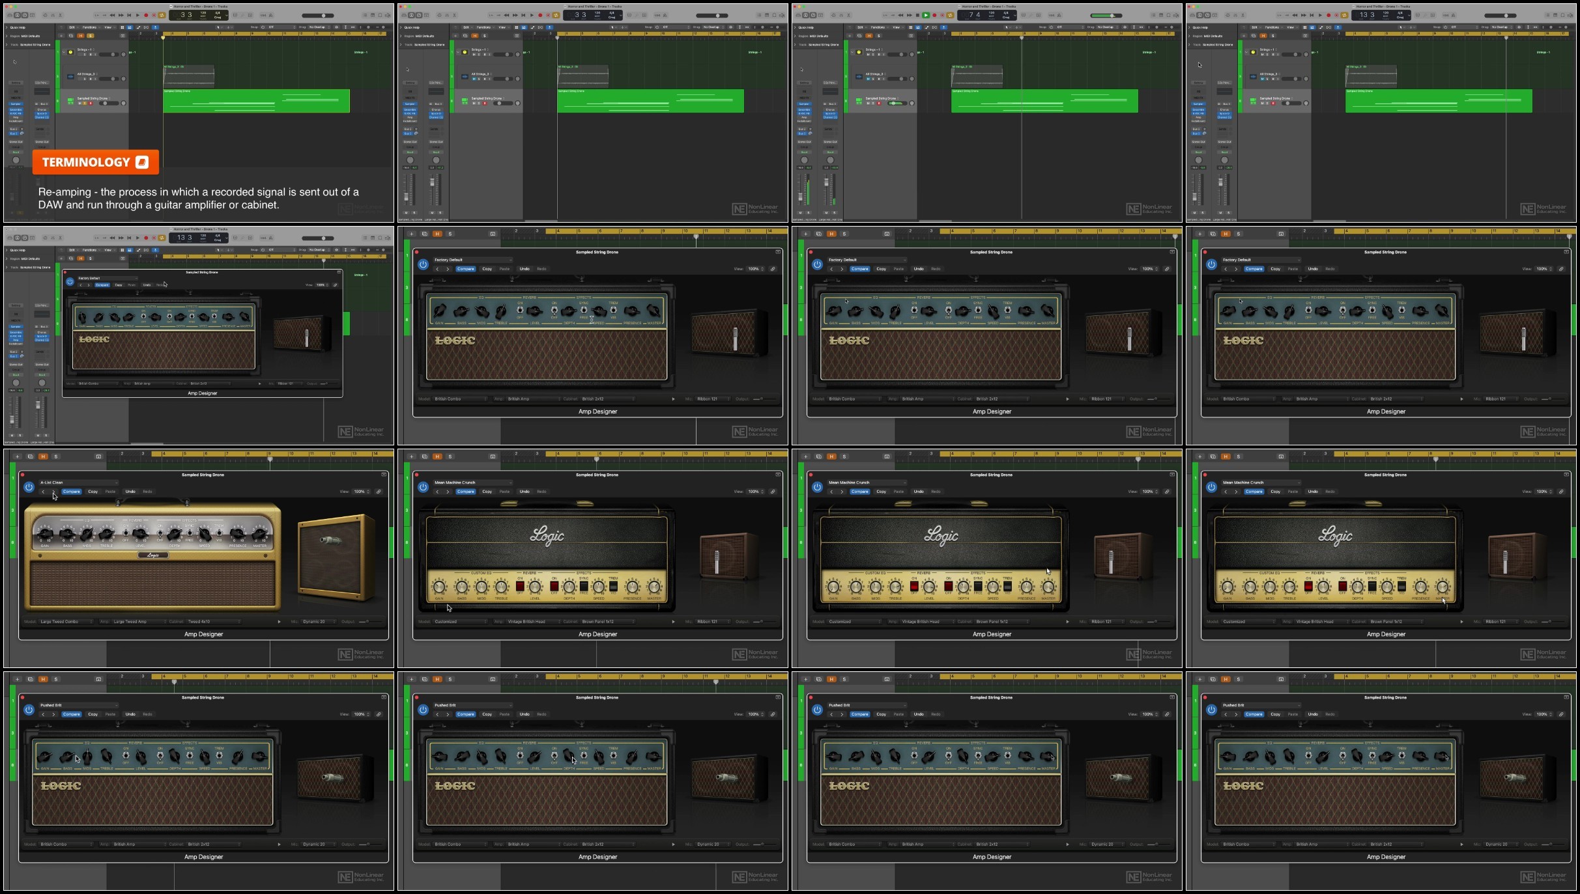Viewport: 1580px width, 894px height.
Task: Open List Editors icon in frame showing position 7 4
Action: (x=1153, y=15)
